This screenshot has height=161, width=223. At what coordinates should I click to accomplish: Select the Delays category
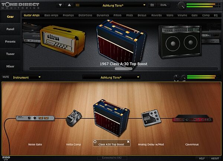pos(142,15)
